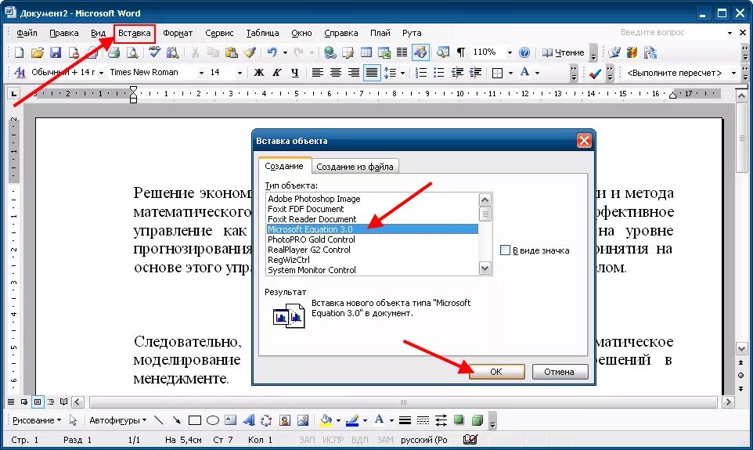Insert Excel worksheet icon

tap(384, 52)
